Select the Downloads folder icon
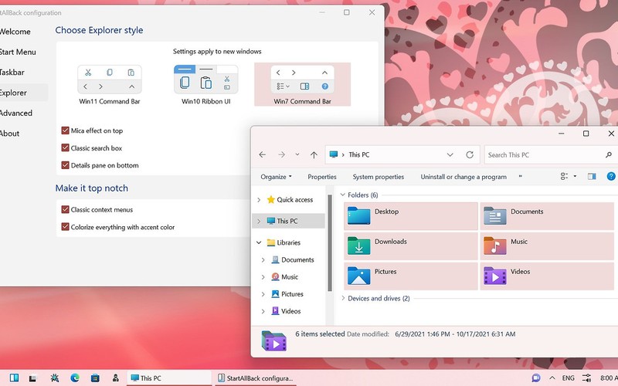618x386 pixels. [x=358, y=245]
